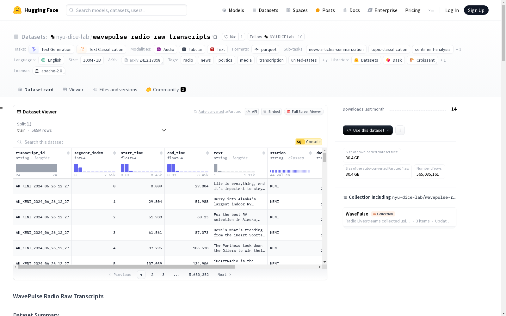
Task: Sort by the start_time column
Action: click(161, 153)
